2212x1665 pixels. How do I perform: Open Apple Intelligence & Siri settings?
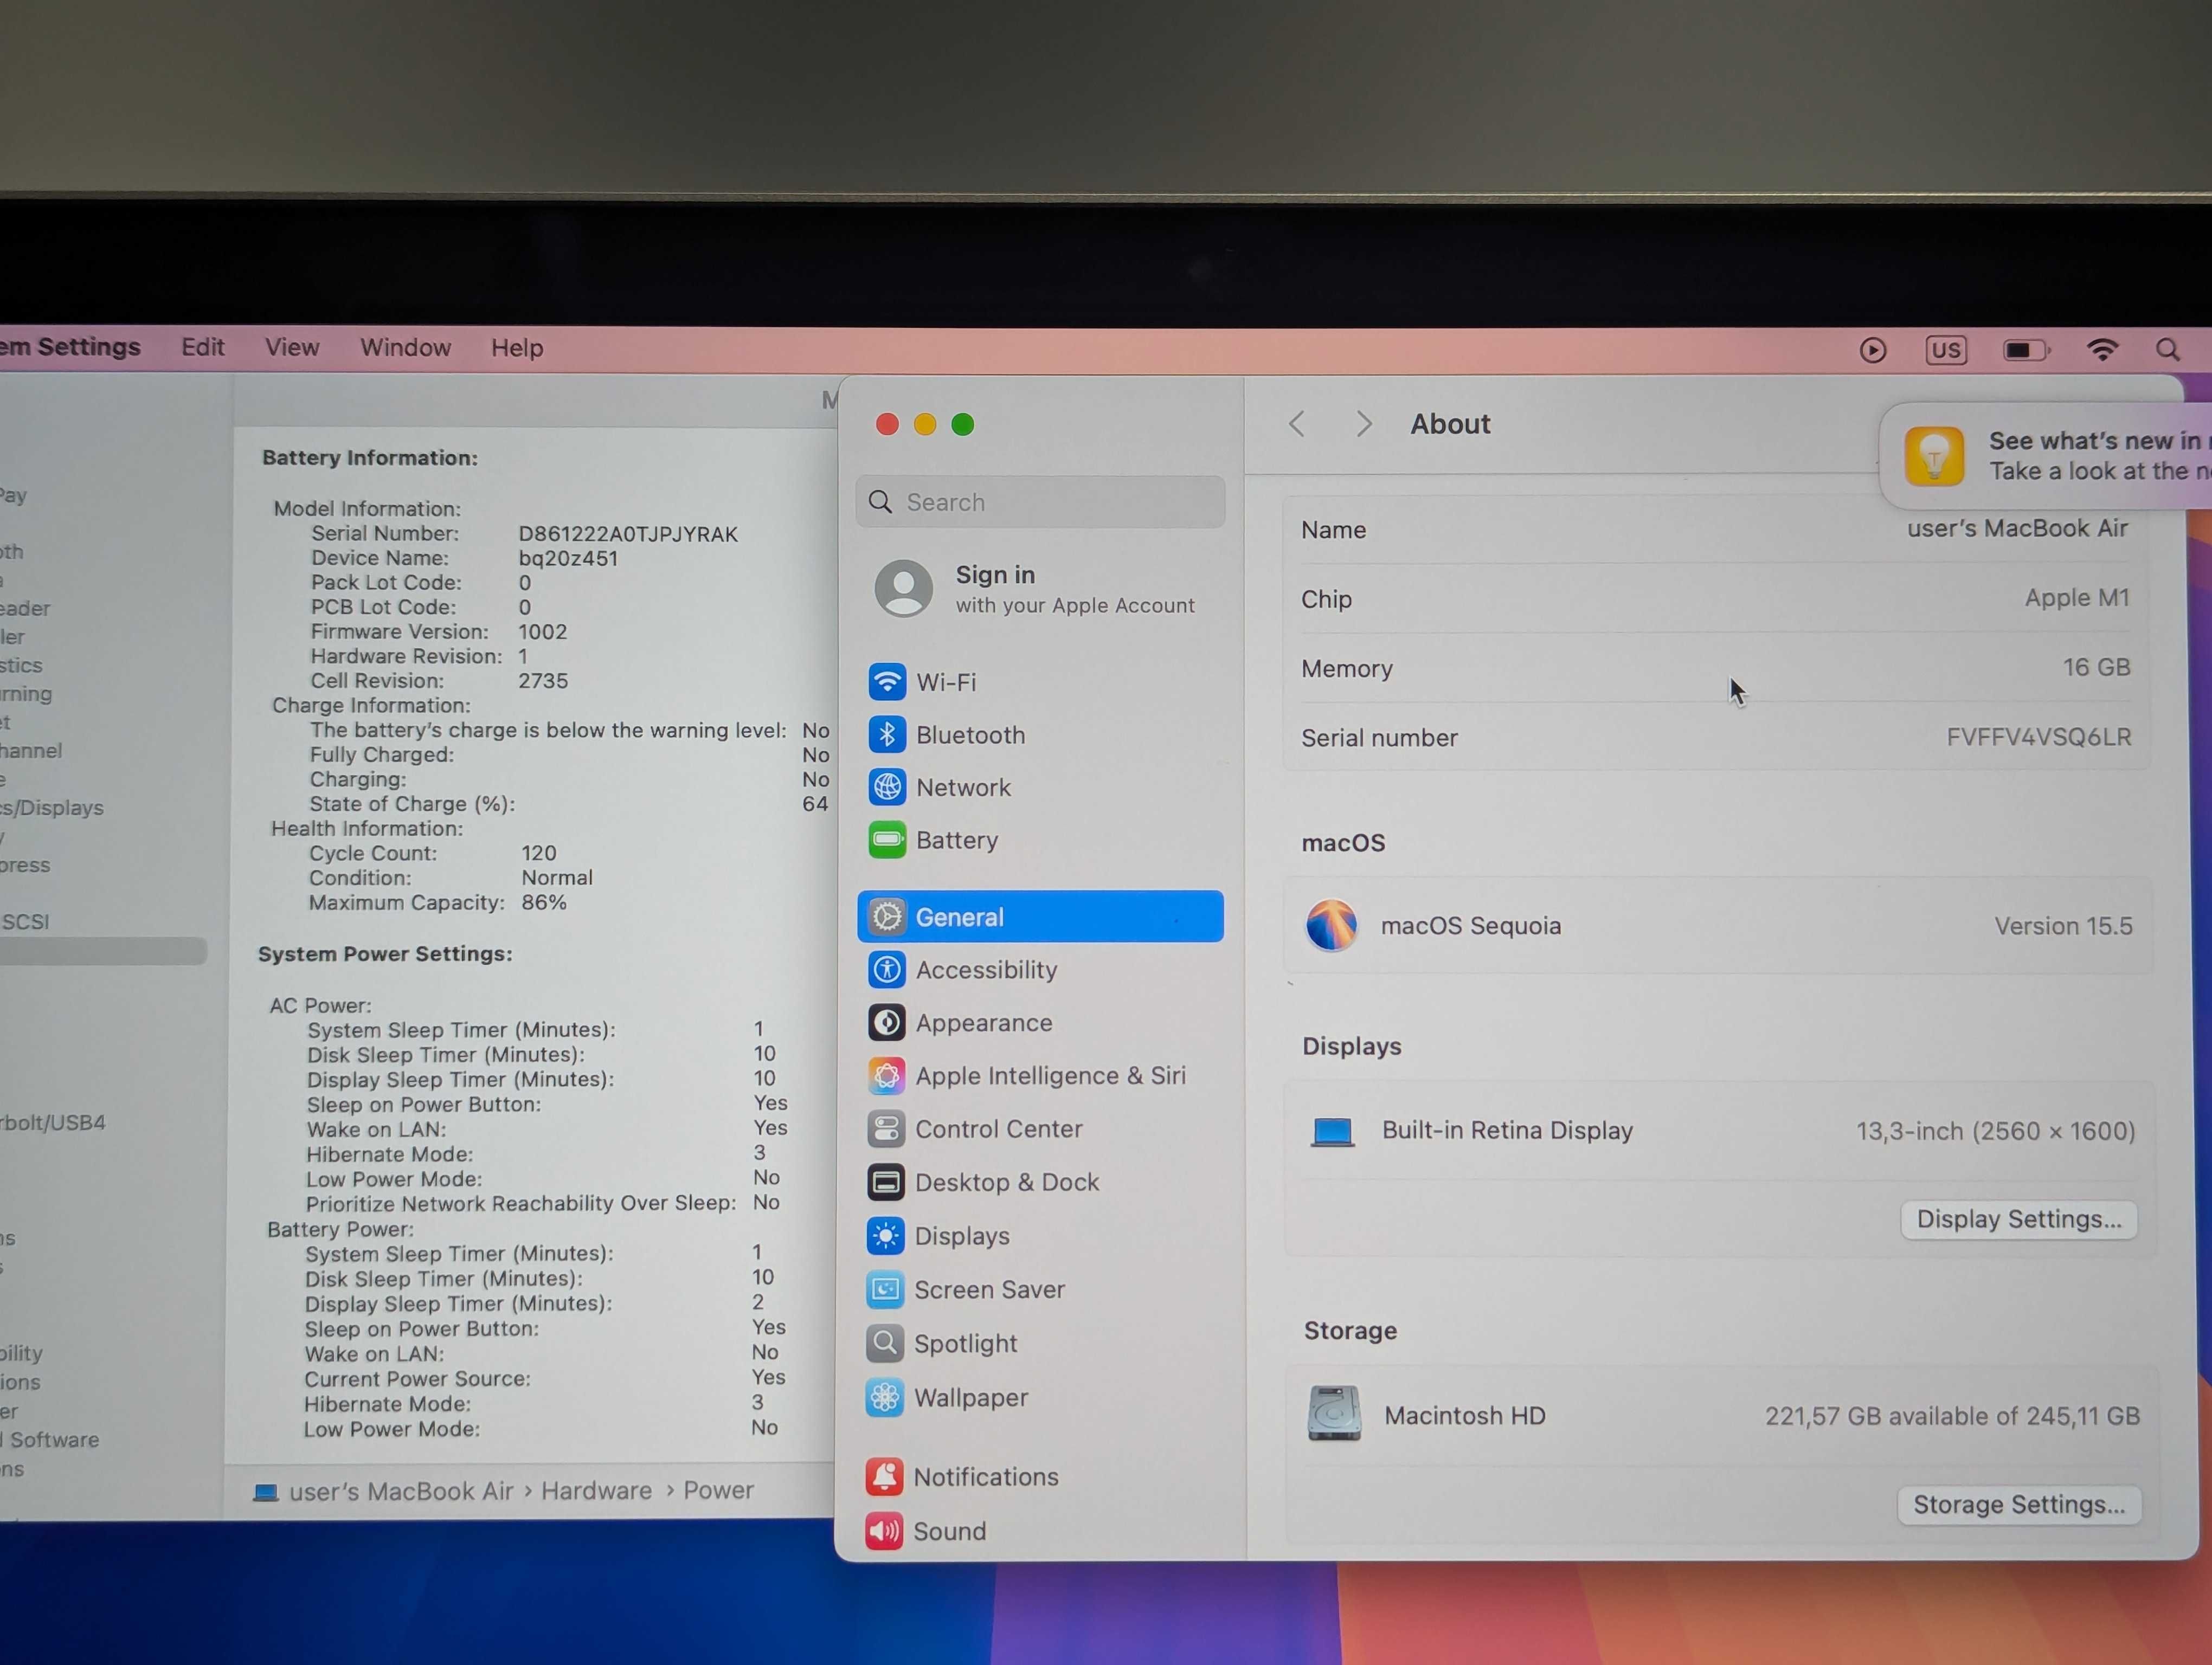click(1040, 1075)
